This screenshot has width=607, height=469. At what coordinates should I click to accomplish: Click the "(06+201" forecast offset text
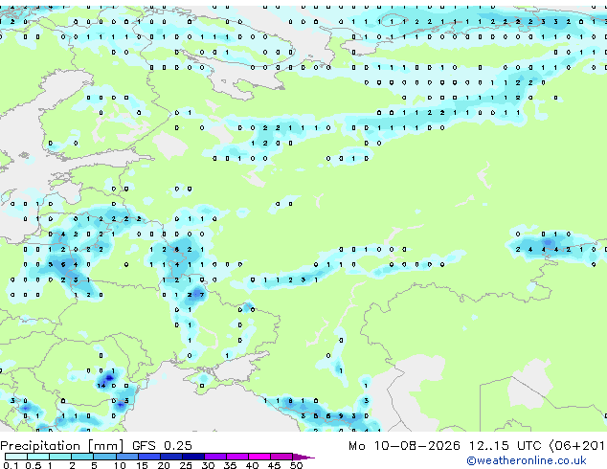[x=576, y=446]
